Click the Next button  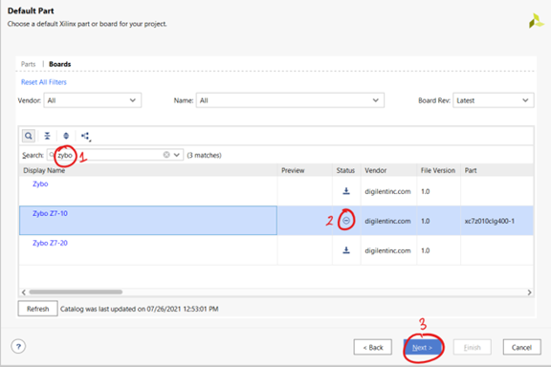423,347
